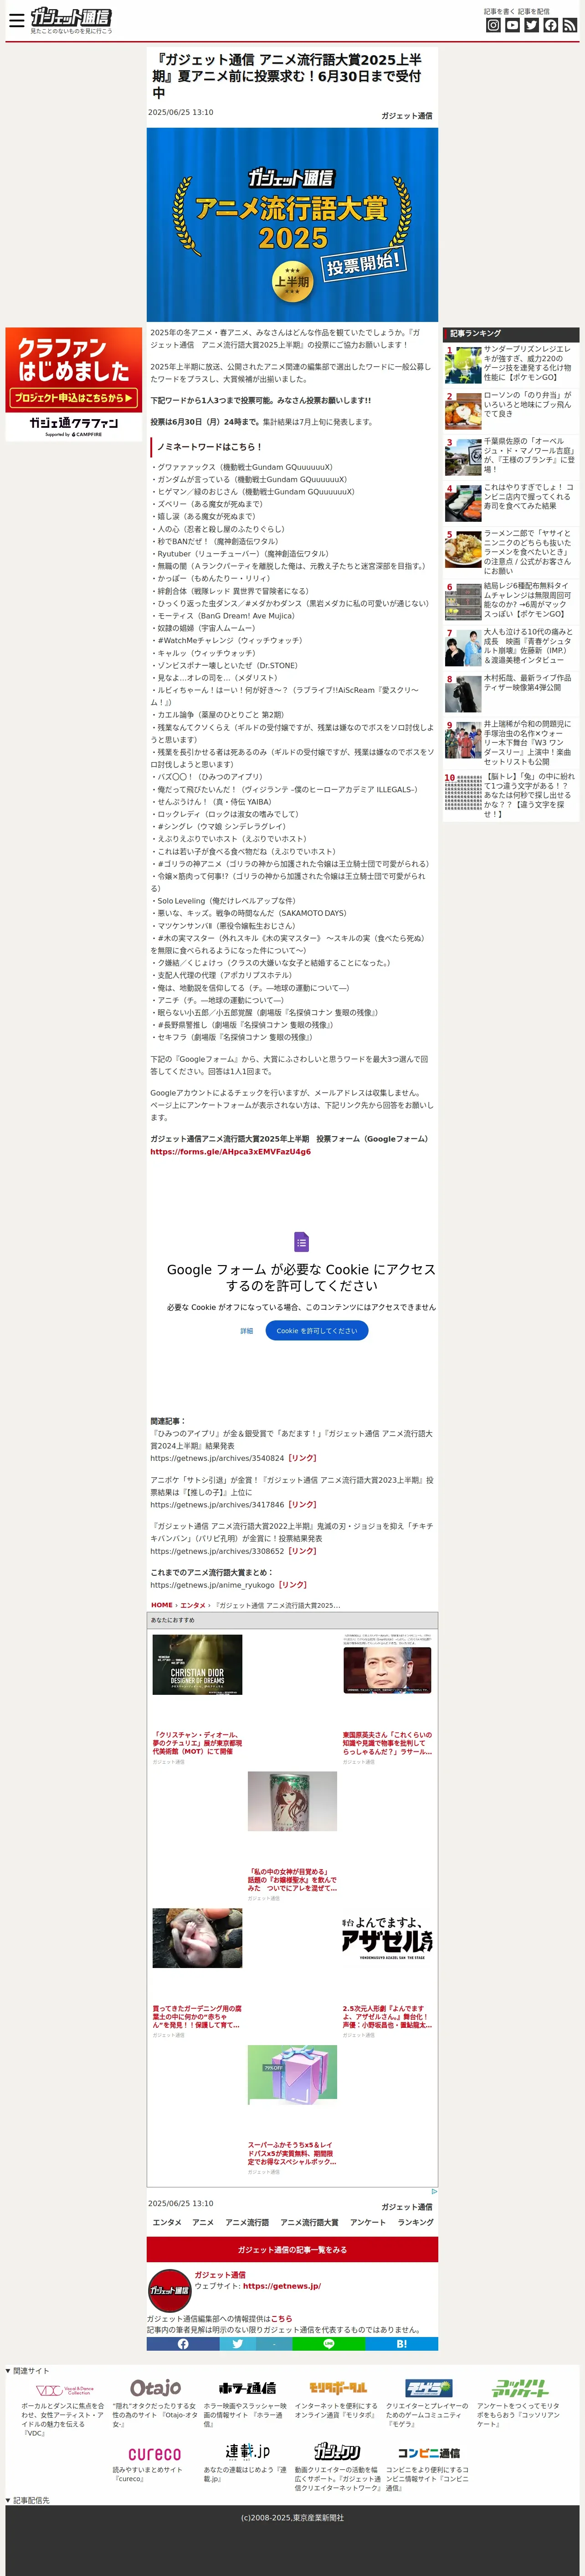The width and height of the screenshot is (585, 2576).
Task: Open the コッソリアンケート site logo
Action: point(520,2388)
